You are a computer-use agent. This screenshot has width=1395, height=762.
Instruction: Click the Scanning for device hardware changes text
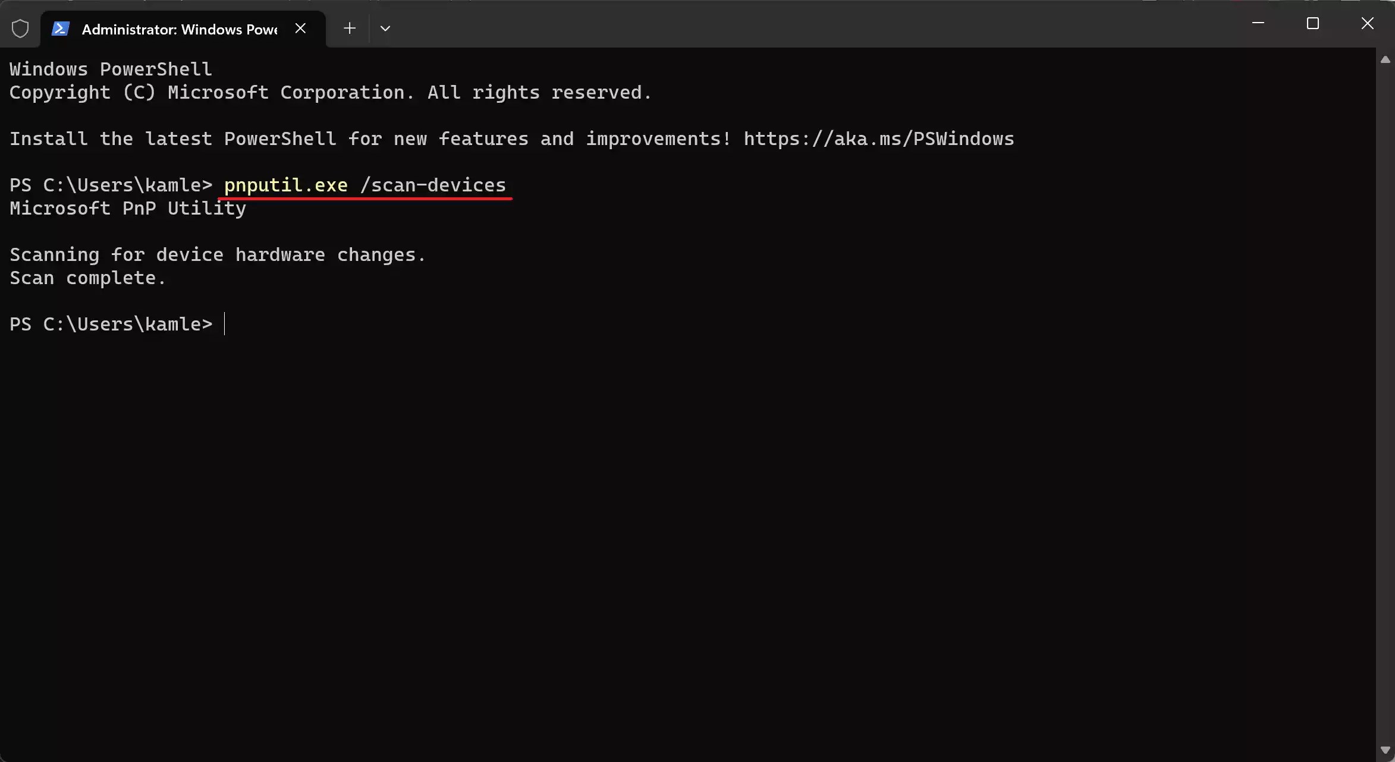point(217,254)
